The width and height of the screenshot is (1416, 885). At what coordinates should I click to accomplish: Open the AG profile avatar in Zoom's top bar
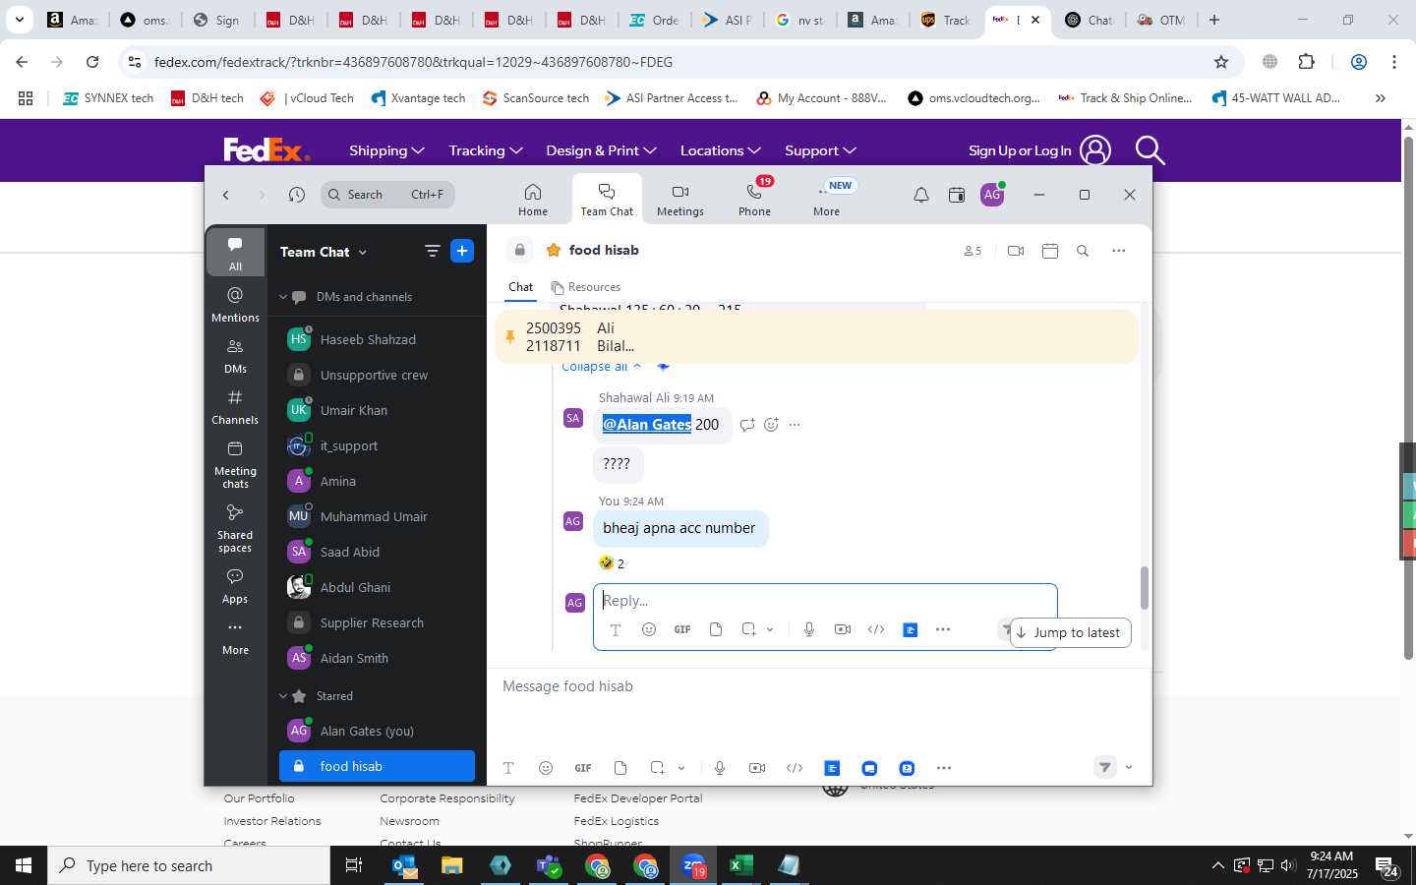pos(992,195)
